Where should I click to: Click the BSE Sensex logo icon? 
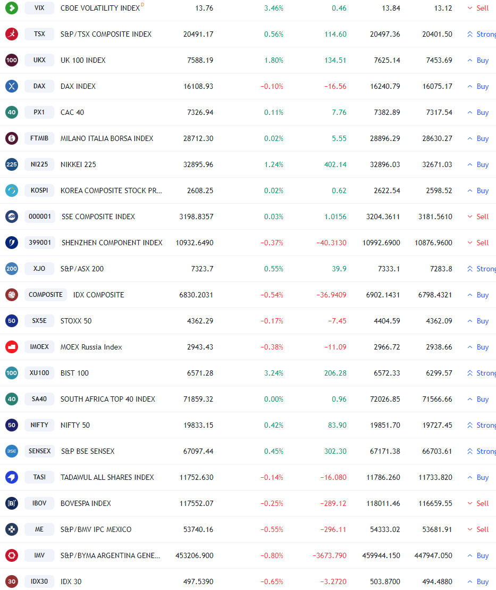[x=12, y=451]
